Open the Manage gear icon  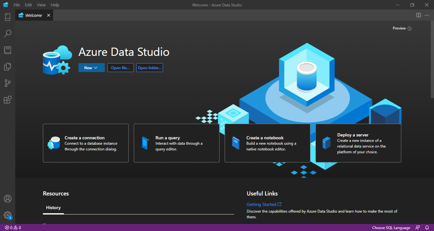click(8, 215)
